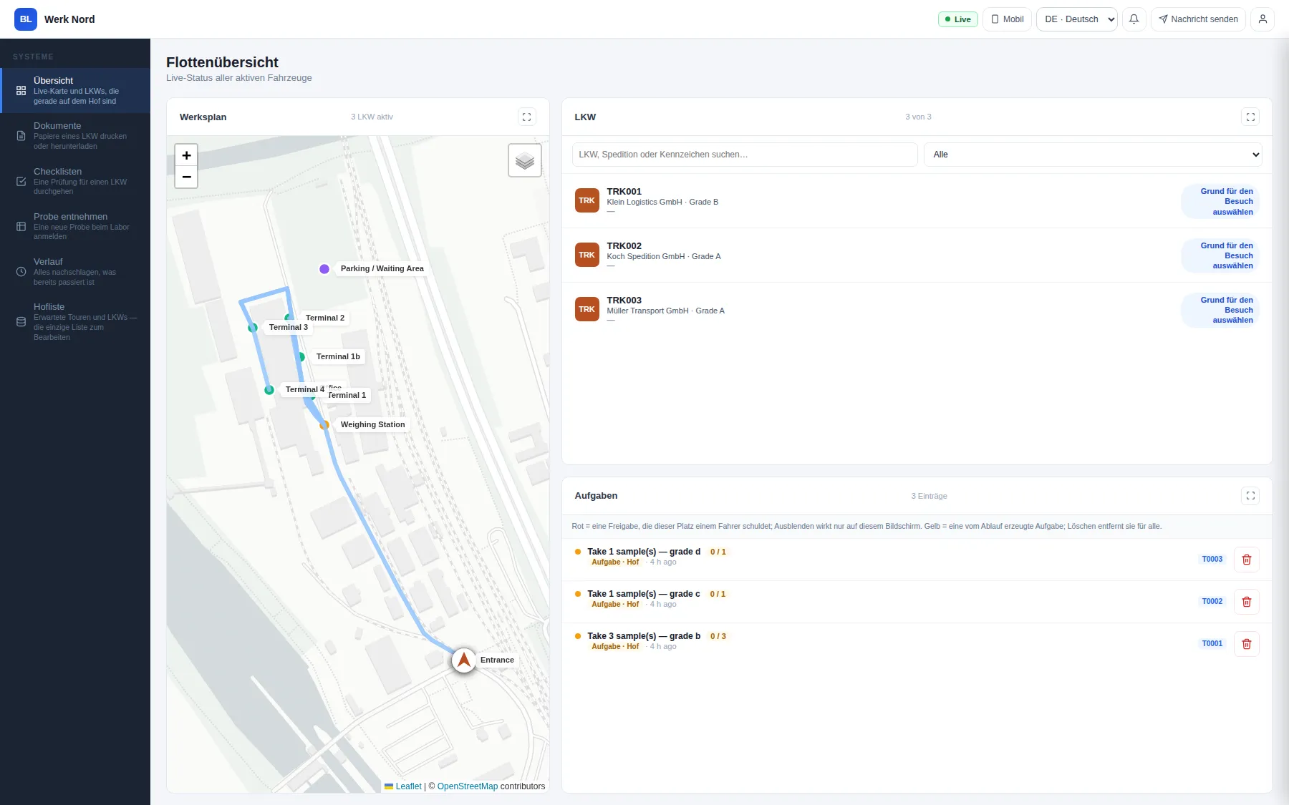Open the Leaflet link

pyautogui.click(x=408, y=786)
